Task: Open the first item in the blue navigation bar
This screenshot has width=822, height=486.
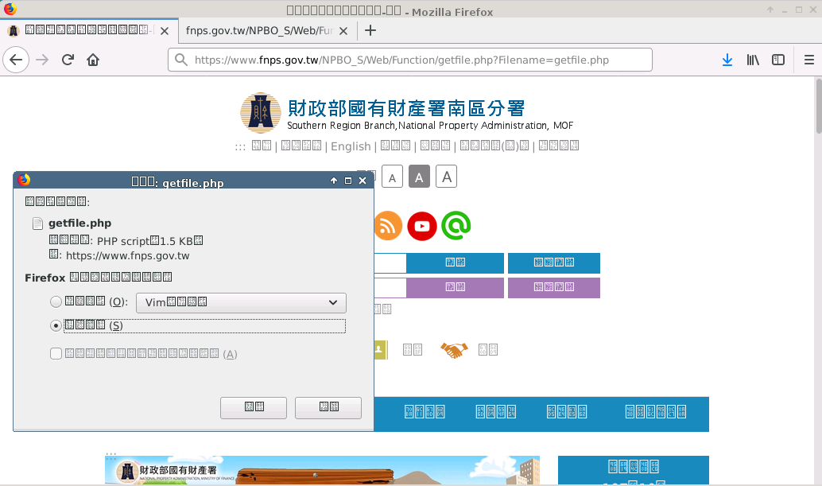Action: coord(425,412)
